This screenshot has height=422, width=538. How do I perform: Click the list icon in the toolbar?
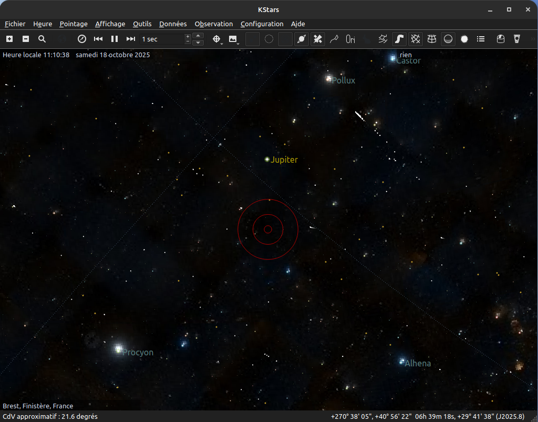coord(481,39)
